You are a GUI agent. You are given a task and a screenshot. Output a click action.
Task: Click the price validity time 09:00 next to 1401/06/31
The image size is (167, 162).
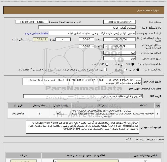(86, 46)
